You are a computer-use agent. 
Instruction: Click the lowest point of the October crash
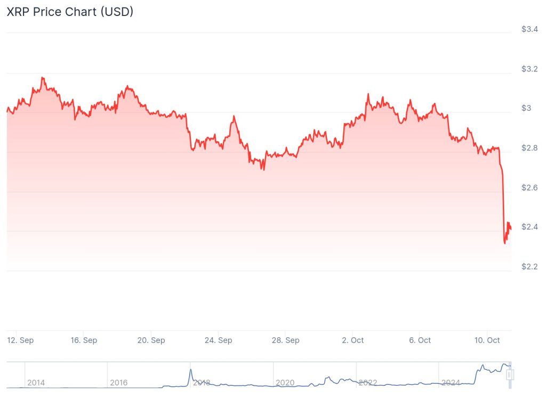pyautogui.click(x=505, y=243)
